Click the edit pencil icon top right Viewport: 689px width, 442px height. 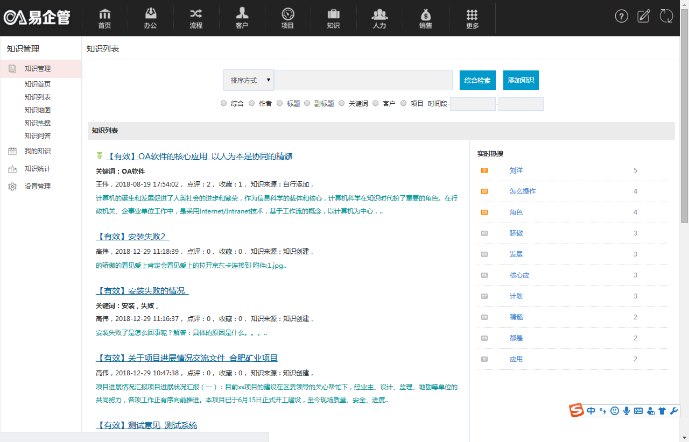(643, 16)
